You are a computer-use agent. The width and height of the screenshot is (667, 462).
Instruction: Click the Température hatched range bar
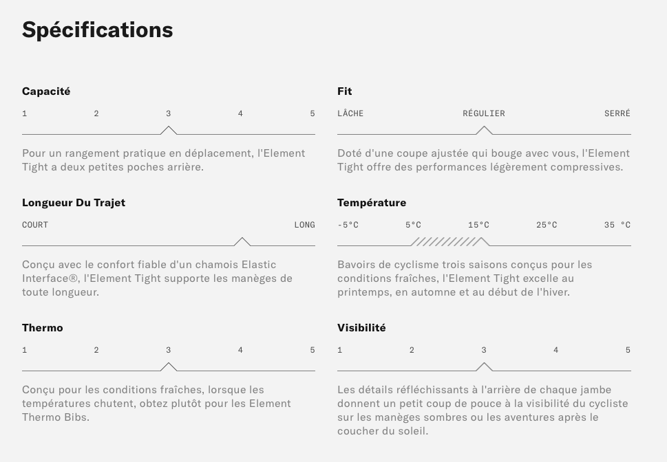tap(444, 242)
